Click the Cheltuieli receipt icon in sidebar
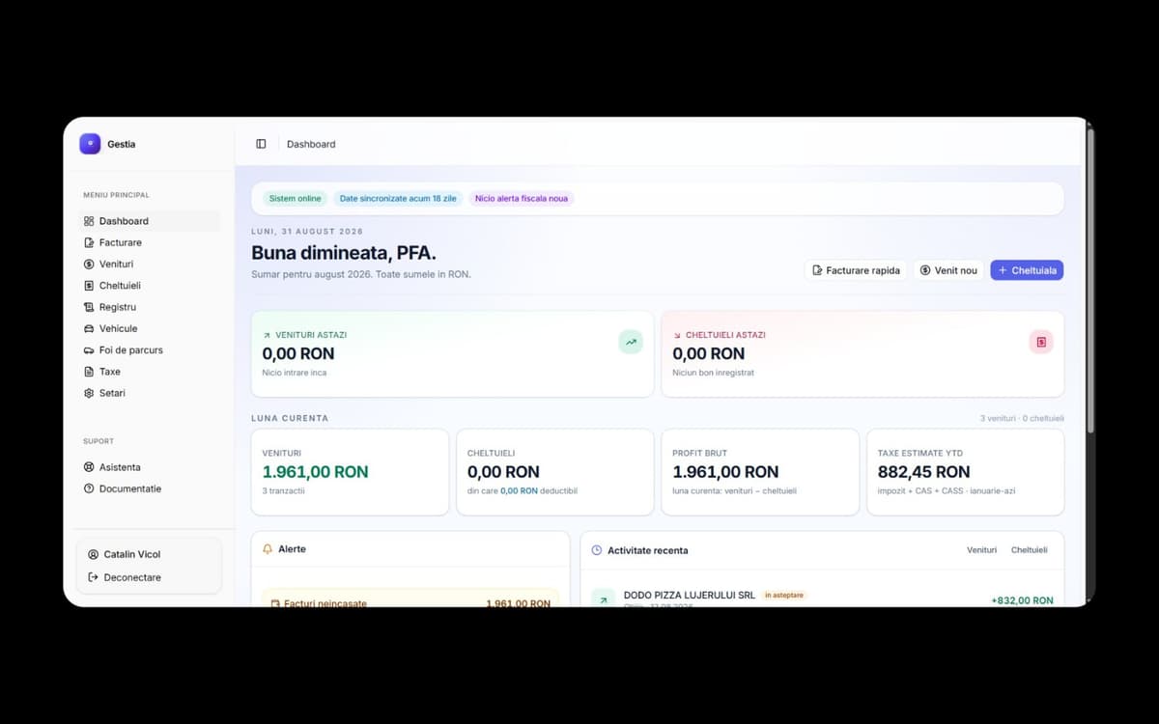 coord(89,286)
